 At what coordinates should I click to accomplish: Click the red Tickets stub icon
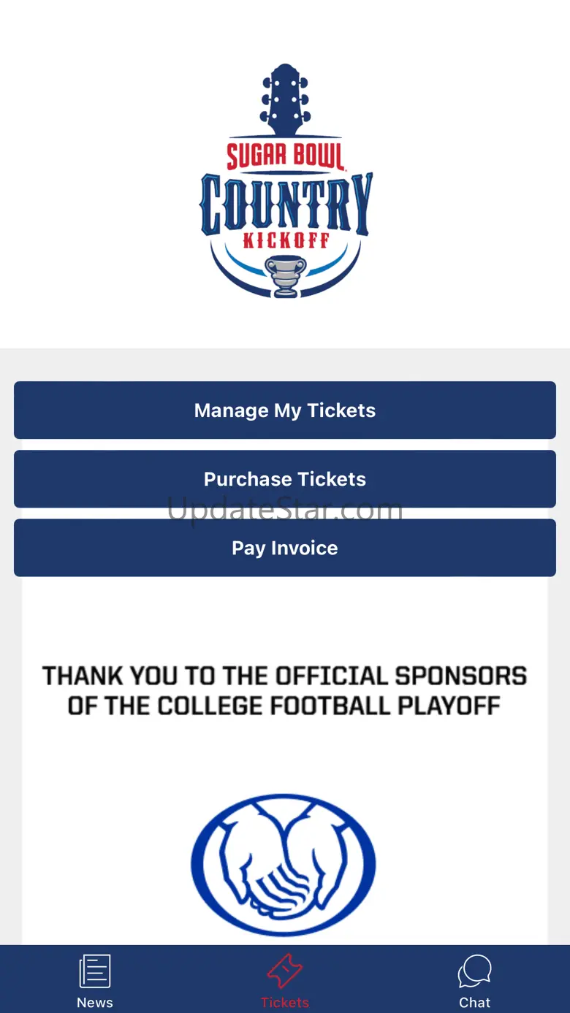click(285, 972)
